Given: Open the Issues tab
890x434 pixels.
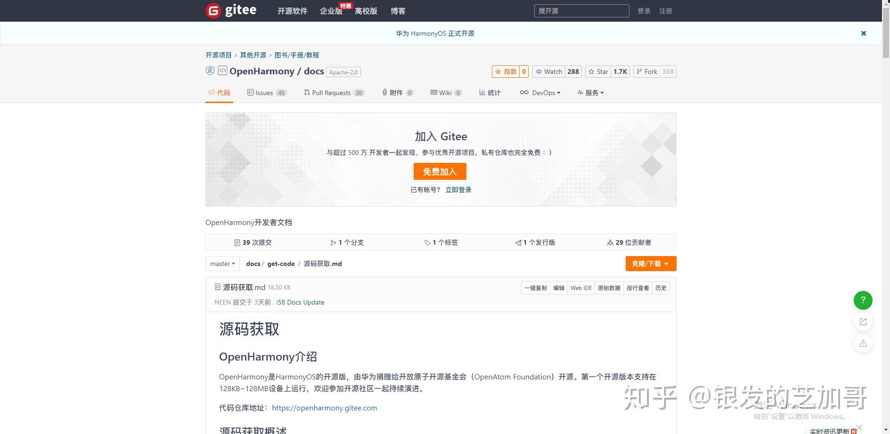Looking at the screenshot, I should (267, 93).
